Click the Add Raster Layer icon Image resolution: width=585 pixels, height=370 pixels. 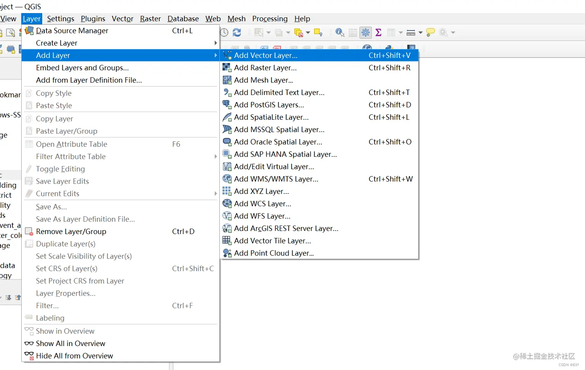(227, 68)
